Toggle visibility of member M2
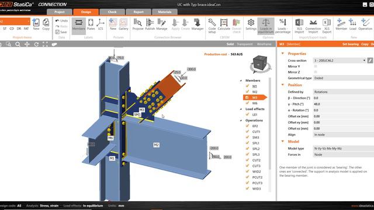 click(x=247, y=92)
